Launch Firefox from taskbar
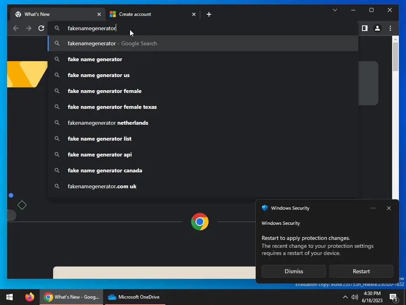Screen dimensions: 406x305 [29, 297]
